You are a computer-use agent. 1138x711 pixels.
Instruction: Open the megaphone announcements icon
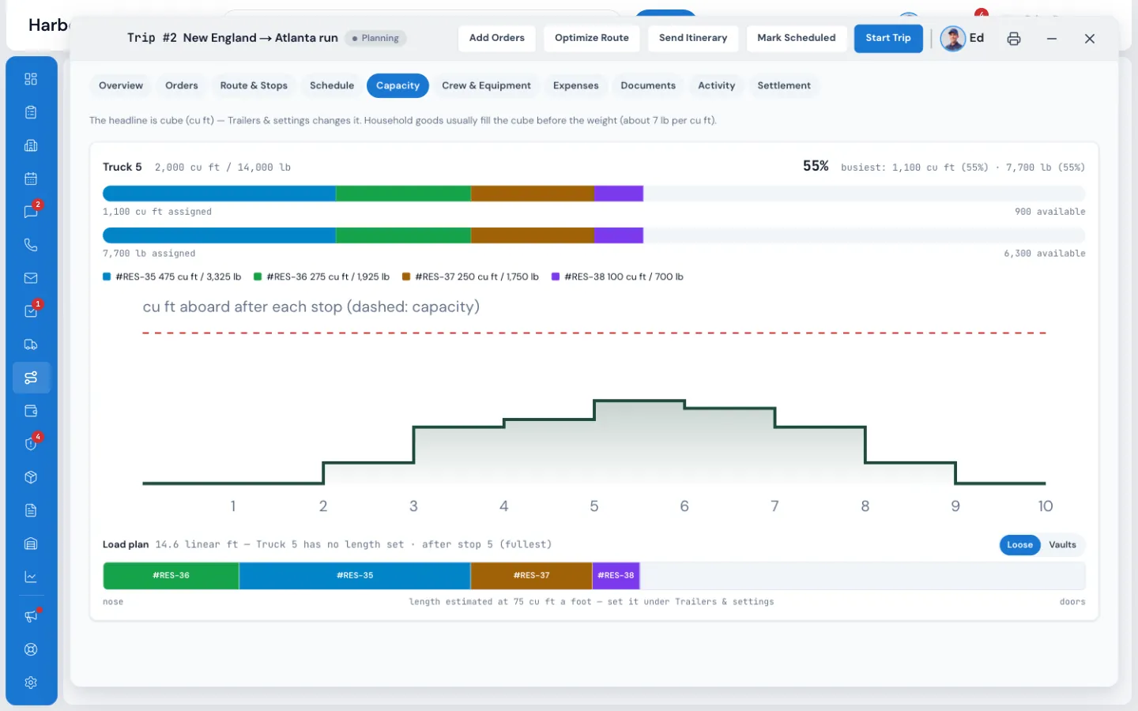pos(31,616)
